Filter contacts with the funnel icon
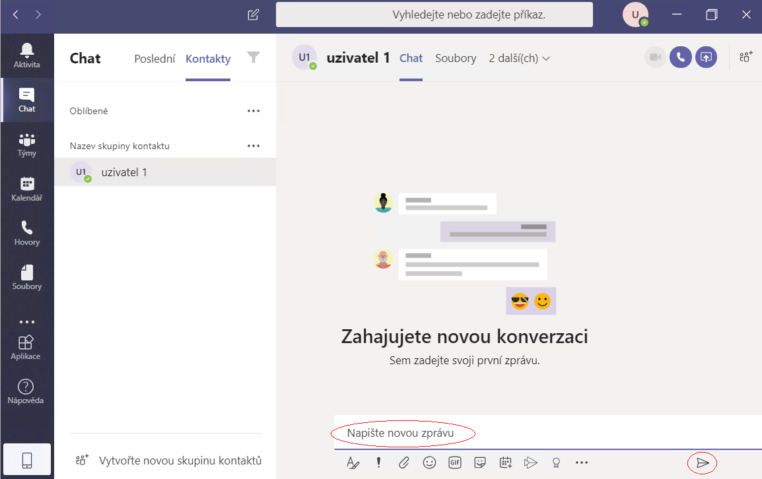 (253, 57)
